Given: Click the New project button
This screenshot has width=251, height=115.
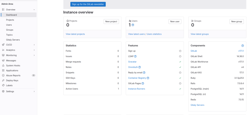Looking at the screenshot, I should point(111,21).
